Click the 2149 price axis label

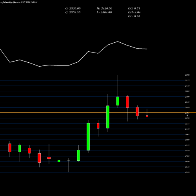187,129
